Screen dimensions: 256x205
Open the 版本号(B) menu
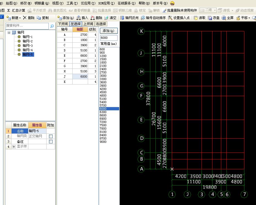(x=160, y=3)
